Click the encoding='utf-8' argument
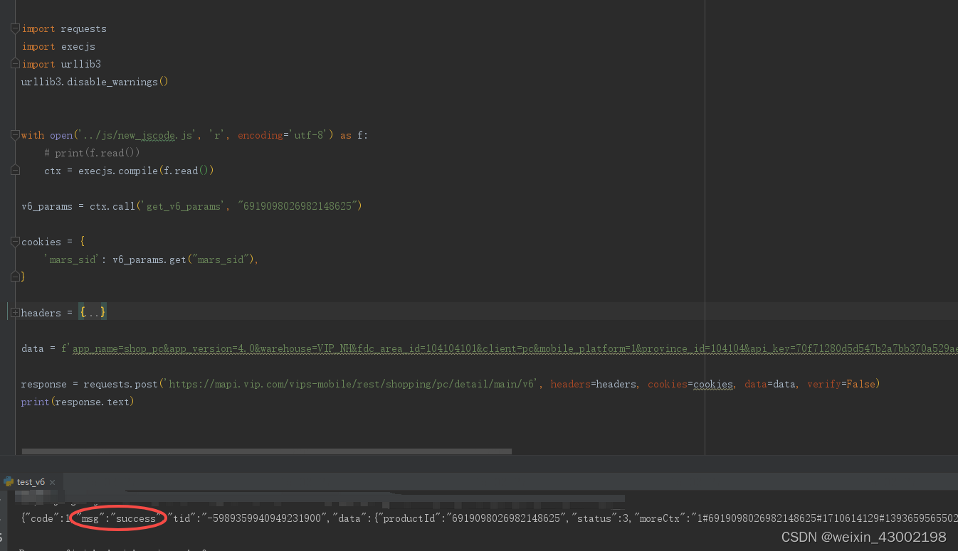958x551 pixels. 282,135
